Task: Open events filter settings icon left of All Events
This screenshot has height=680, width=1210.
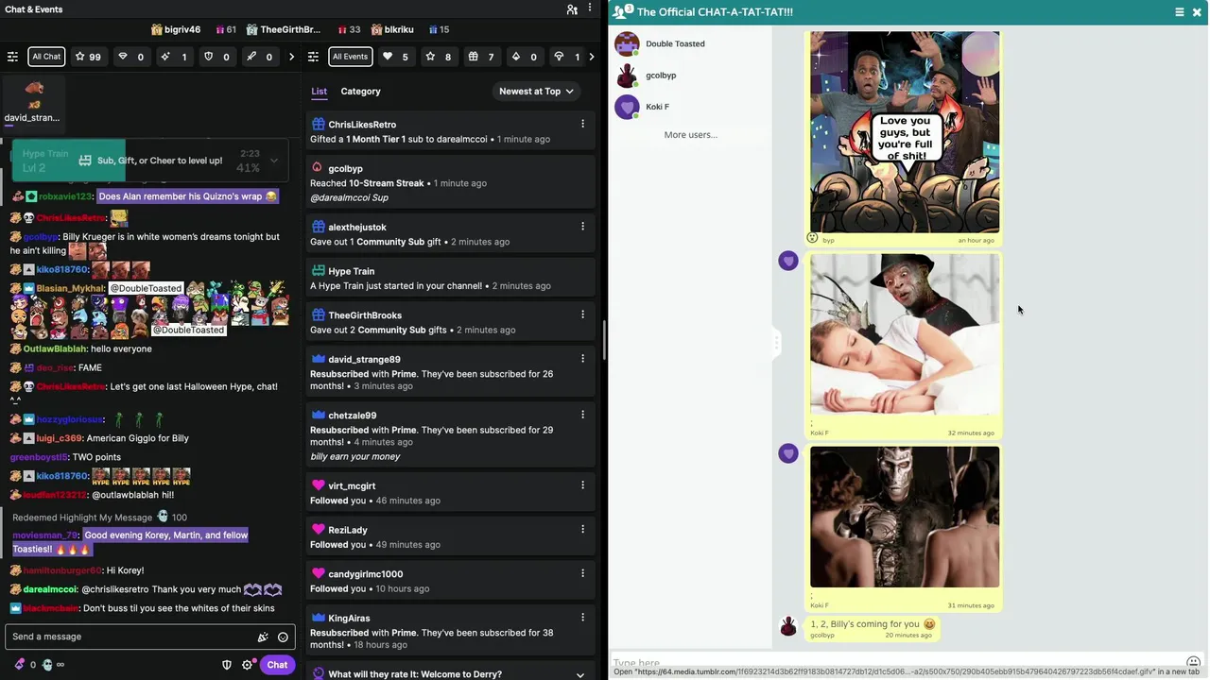Action: point(314,57)
